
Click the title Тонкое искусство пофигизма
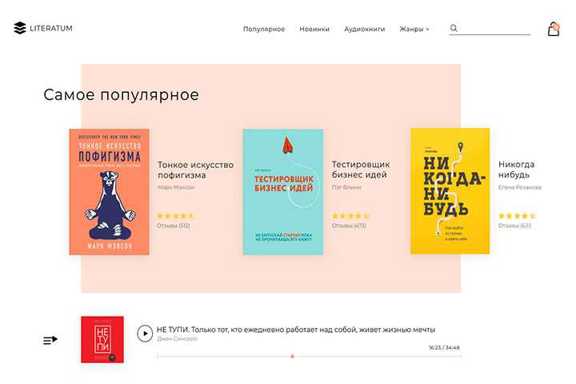point(195,170)
